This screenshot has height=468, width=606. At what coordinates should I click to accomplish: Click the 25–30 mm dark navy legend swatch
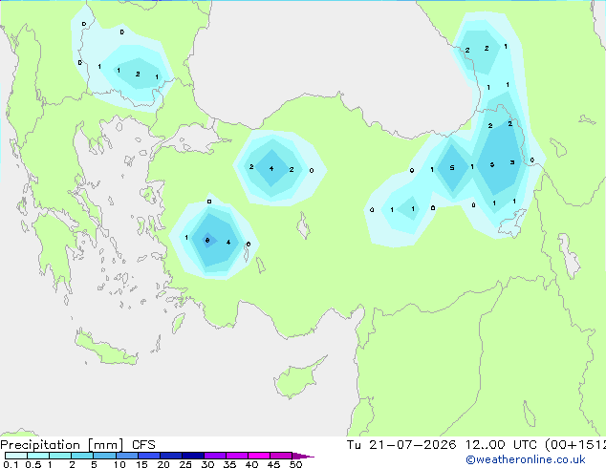click(192, 456)
